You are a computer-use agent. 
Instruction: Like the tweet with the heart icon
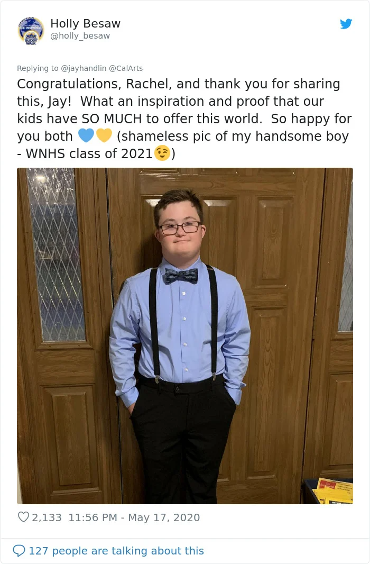[23, 517]
